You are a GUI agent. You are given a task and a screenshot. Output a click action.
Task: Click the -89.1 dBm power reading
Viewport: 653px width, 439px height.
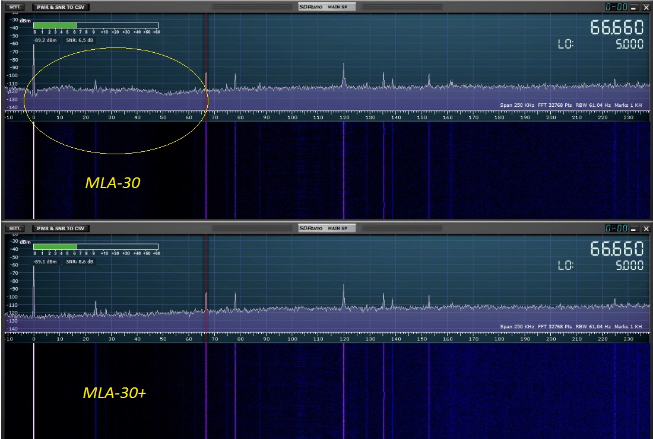45,262
